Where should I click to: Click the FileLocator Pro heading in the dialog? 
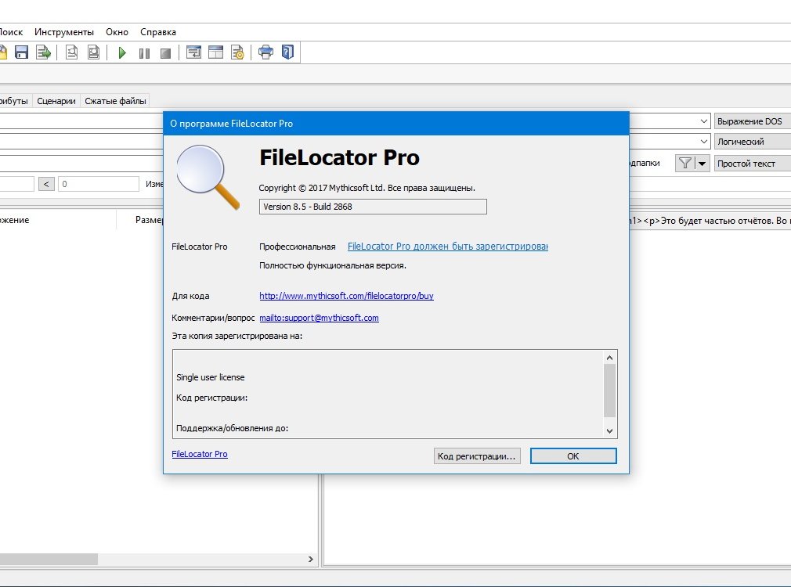point(339,157)
